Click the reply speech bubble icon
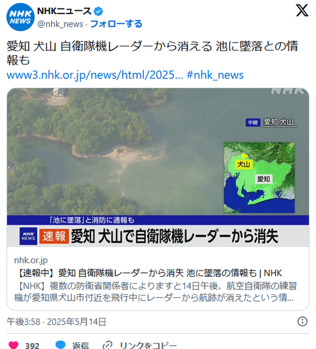316x349 pixels. [x=60, y=345]
